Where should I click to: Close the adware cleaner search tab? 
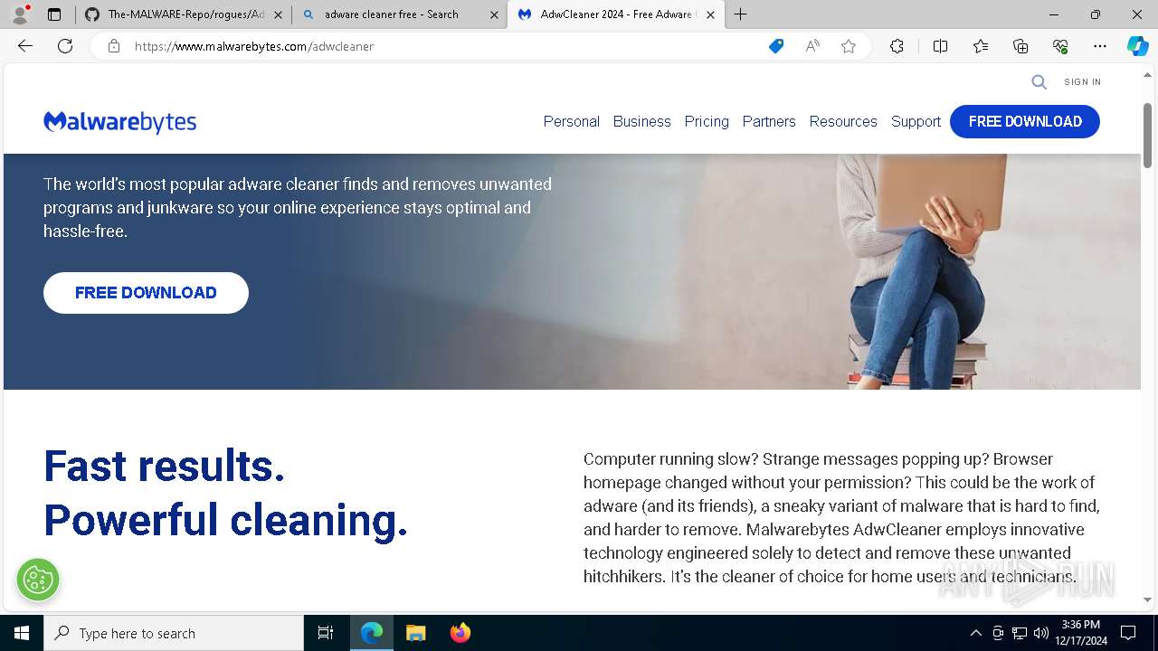pos(494,14)
